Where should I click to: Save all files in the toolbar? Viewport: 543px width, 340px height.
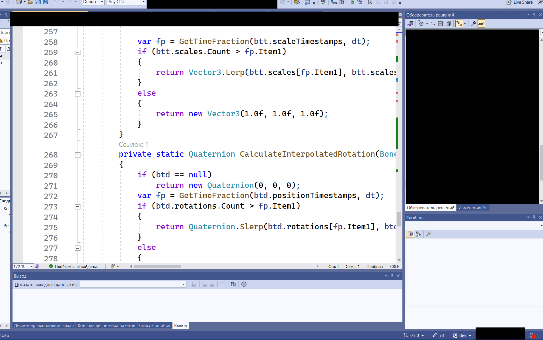click(46, 2)
